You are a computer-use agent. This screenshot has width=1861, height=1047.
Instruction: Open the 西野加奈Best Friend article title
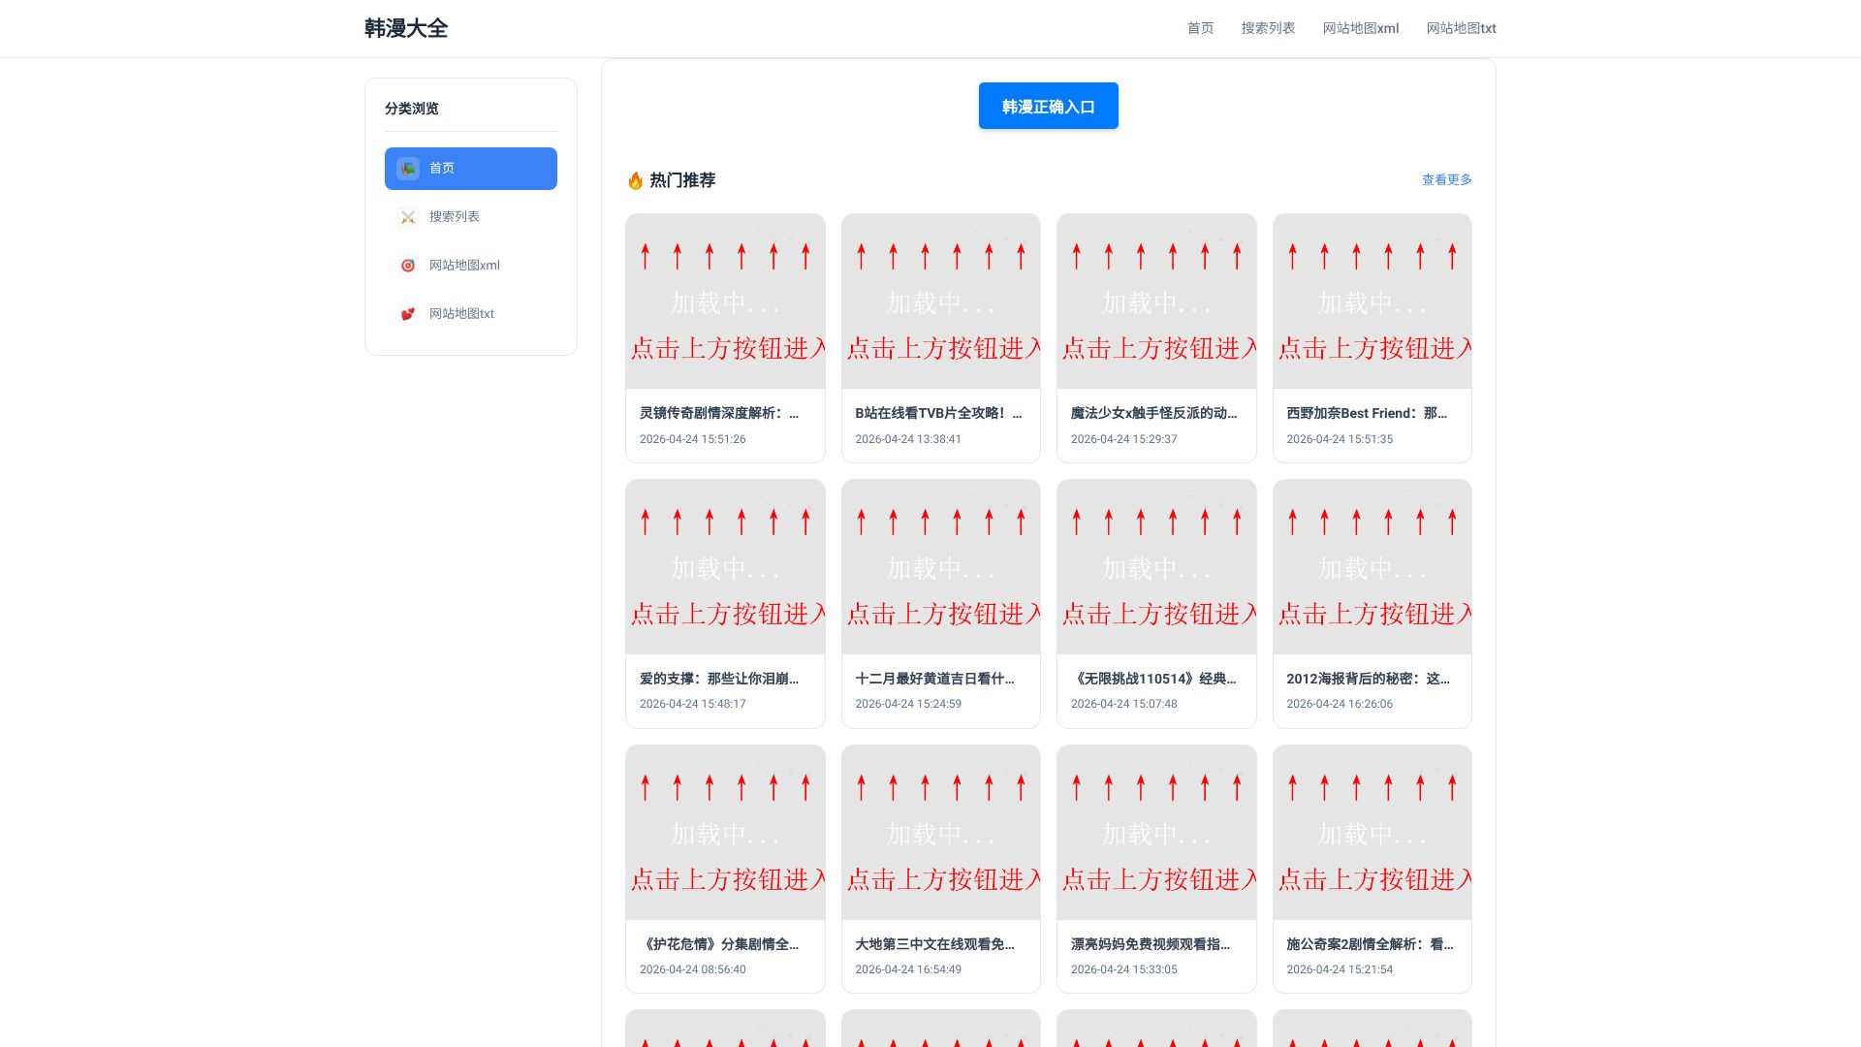(1367, 413)
